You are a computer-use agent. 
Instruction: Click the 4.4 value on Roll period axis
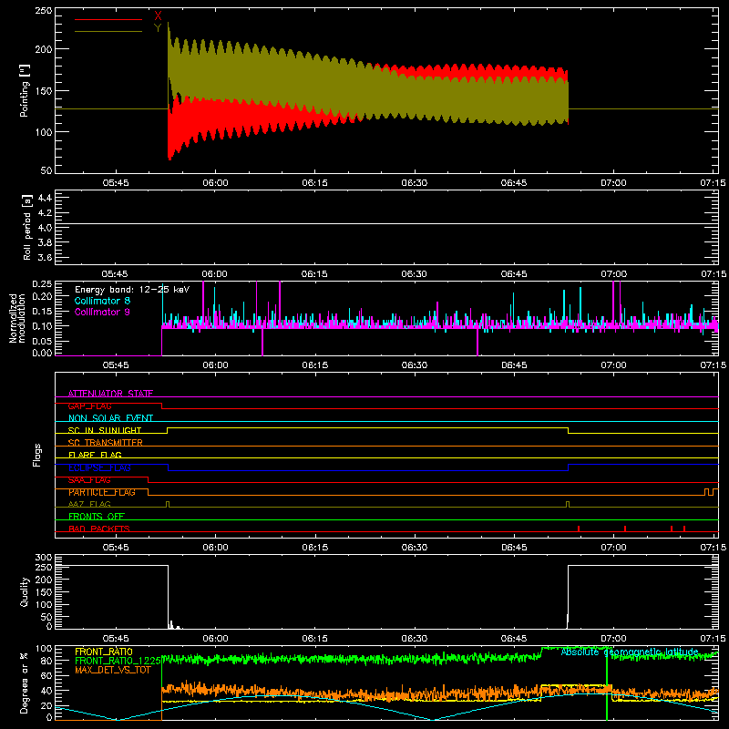(x=45, y=198)
